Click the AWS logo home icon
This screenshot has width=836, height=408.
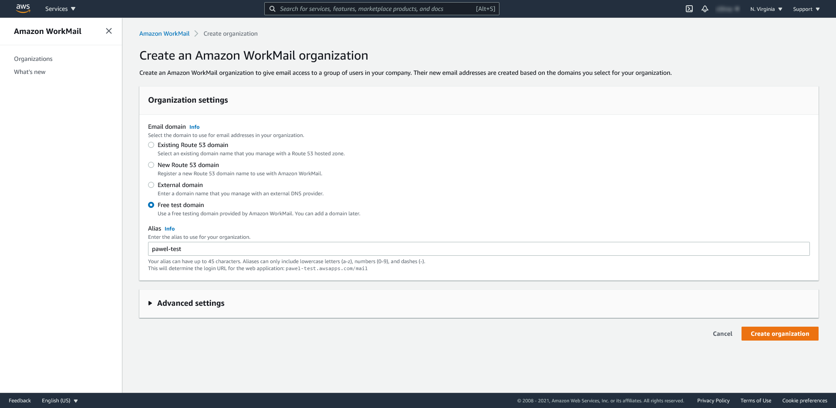tap(23, 9)
